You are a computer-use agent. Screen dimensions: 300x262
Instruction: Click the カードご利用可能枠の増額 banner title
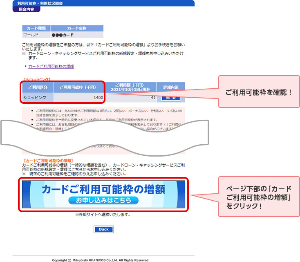click(x=103, y=190)
